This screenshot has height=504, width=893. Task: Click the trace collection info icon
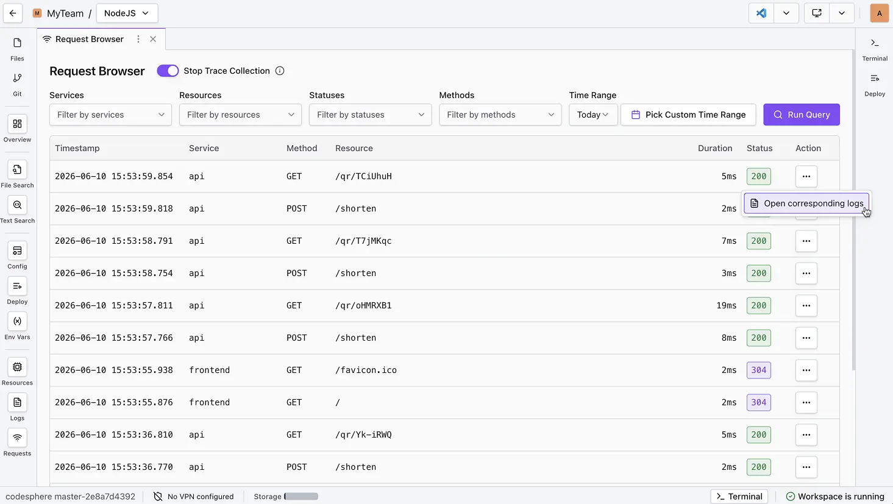[x=280, y=71]
